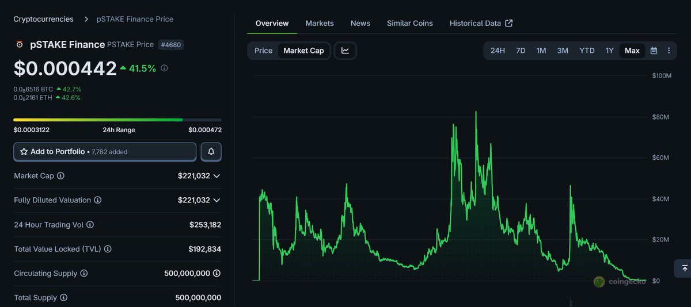Viewport: 691px width, 307px height.
Task: Click the $253,182 trading volume value
Action: click(205, 225)
